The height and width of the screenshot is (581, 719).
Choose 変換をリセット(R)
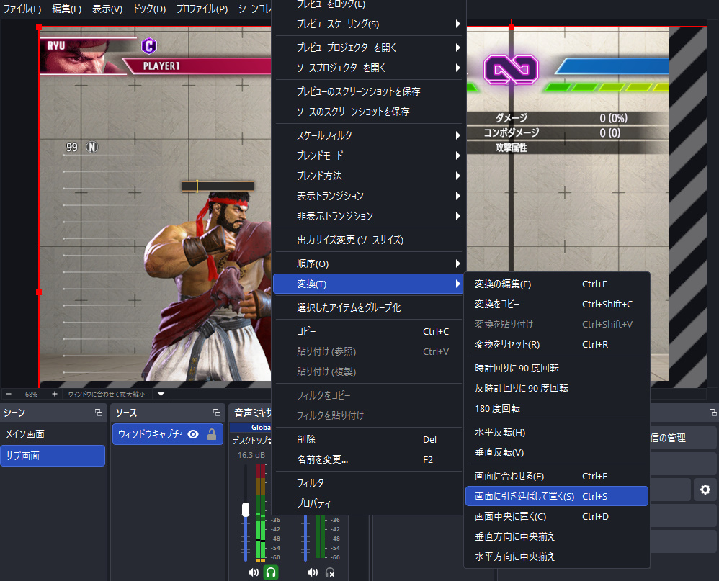[x=557, y=344]
